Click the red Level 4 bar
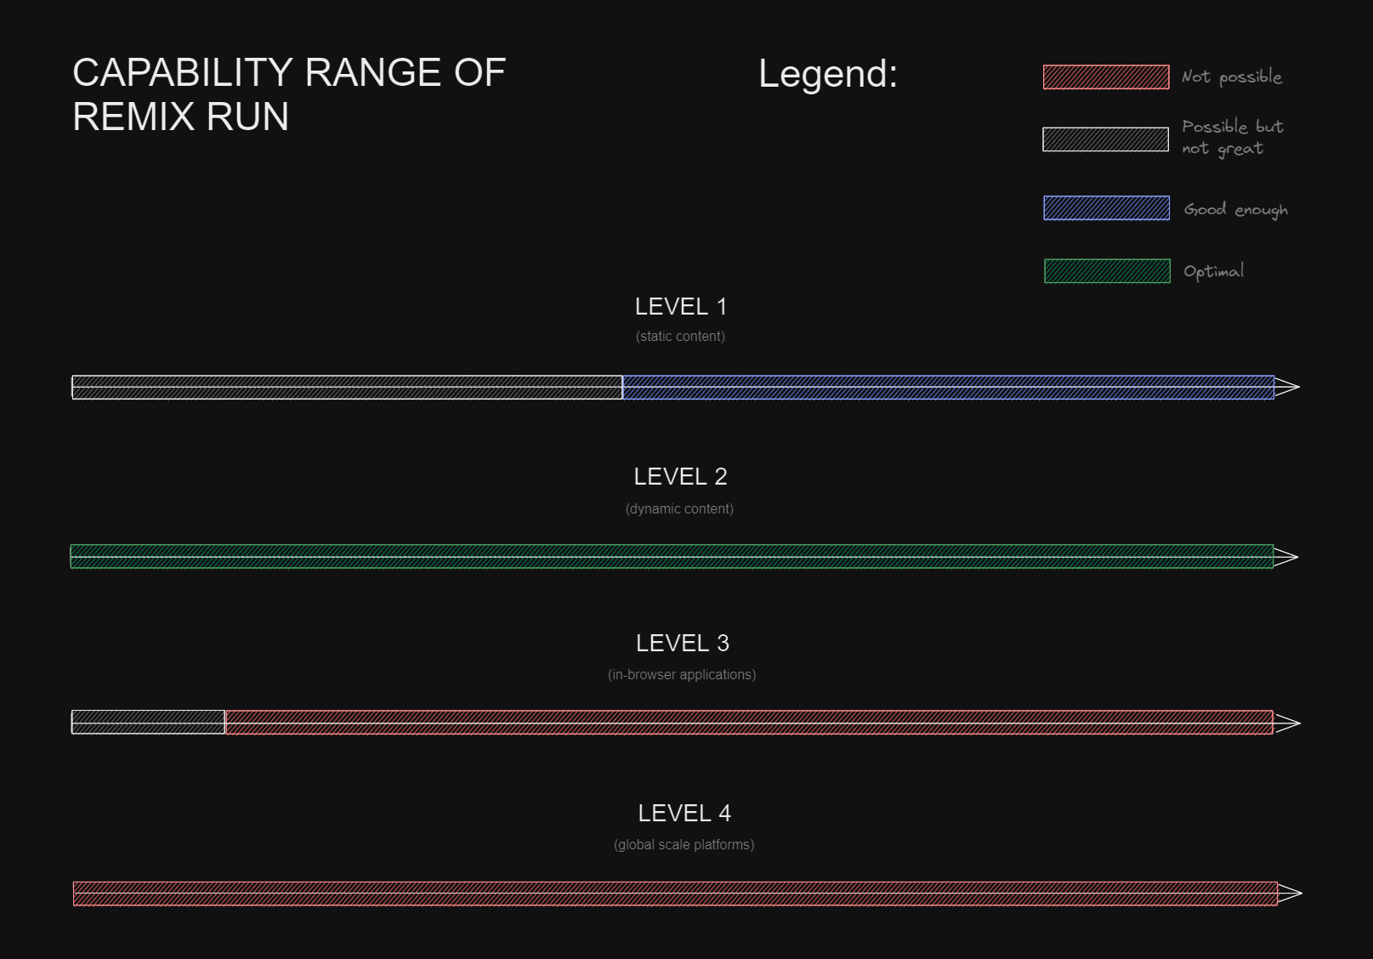Image resolution: width=1373 pixels, height=959 pixels. [x=675, y=894]
